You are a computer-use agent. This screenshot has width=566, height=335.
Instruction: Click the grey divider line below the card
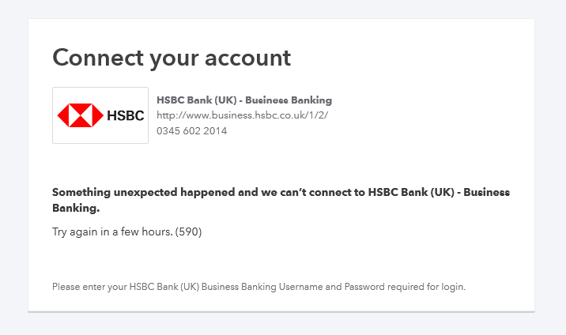281,312
